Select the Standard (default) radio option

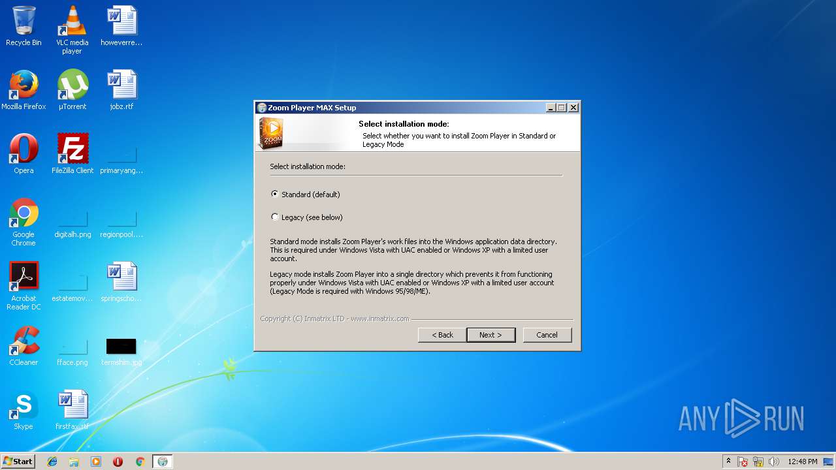pyautogui.click(x=306, y=195)
